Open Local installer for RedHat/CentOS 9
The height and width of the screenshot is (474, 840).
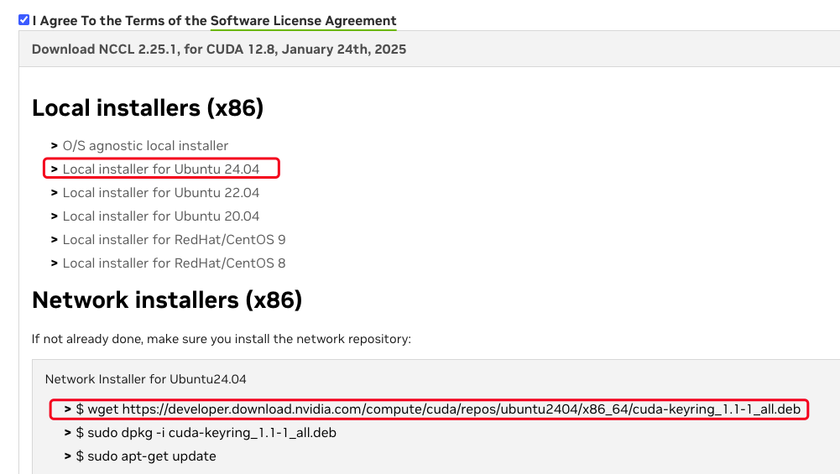pyautogui.click(x=174, y=240)
